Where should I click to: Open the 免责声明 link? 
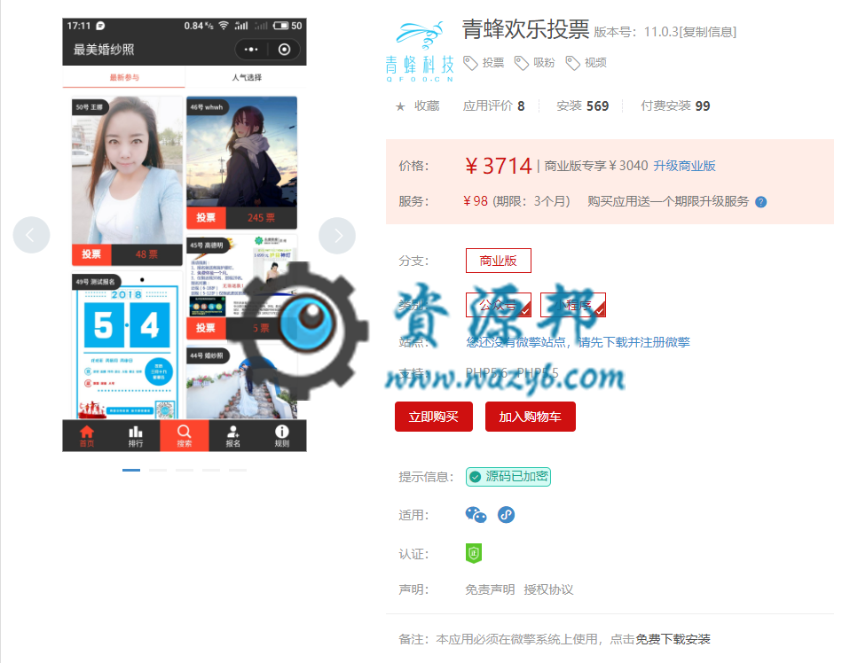click(490, 589)
